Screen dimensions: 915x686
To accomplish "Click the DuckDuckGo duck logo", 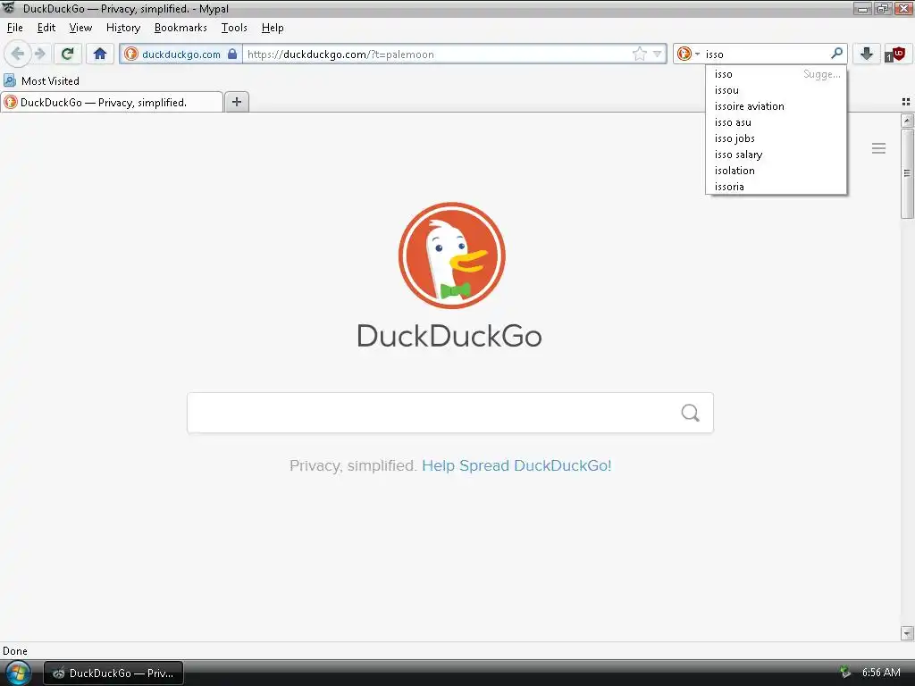I will tap(451, 255).
